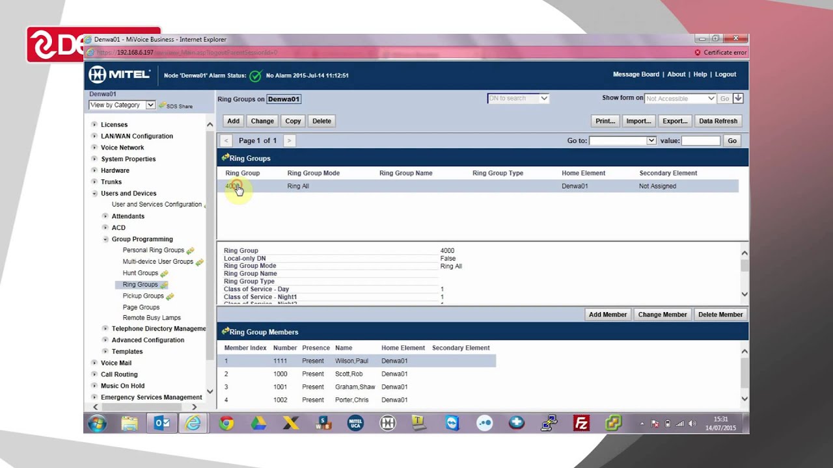The height and width of the screenshot is (468, 833).
Task: Open Google Drive taskbar icon
Action: 258,424
